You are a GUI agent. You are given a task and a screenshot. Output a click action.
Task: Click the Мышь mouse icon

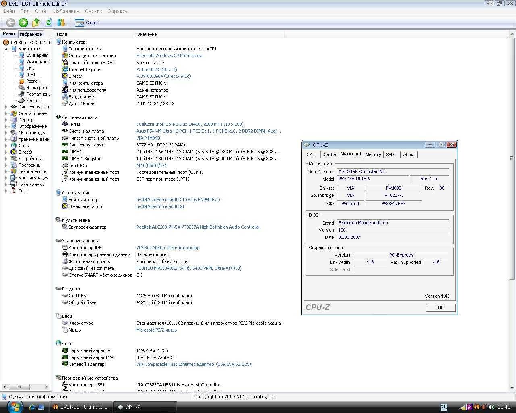pyautogui.click(x=65, y=330)
